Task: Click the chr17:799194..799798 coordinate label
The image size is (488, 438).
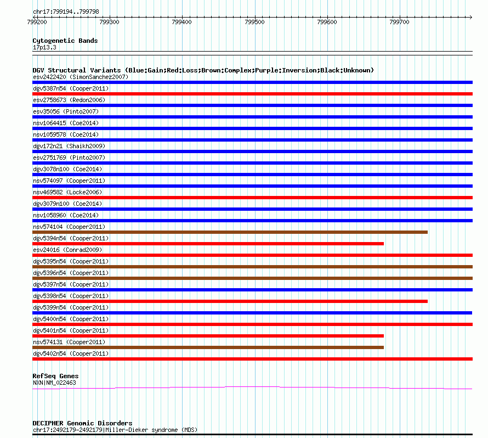Action: coord(66,12)
